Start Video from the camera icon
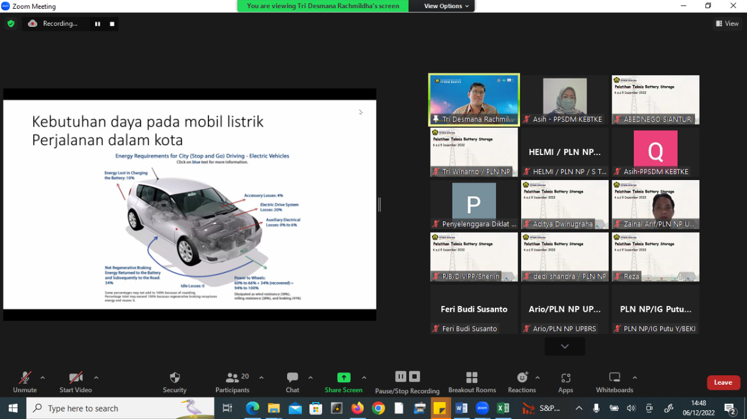The image size is (747, 419). click(76, 382)
